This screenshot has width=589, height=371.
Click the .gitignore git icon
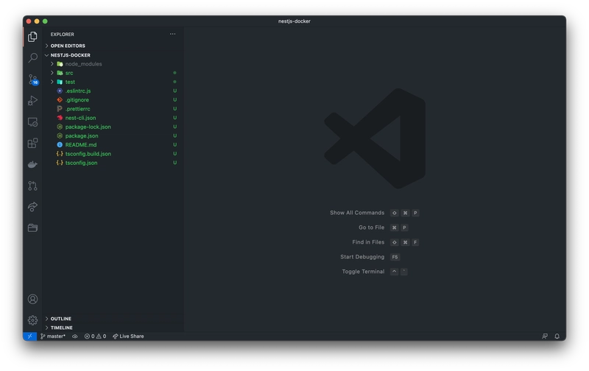(x=60, y=100)
